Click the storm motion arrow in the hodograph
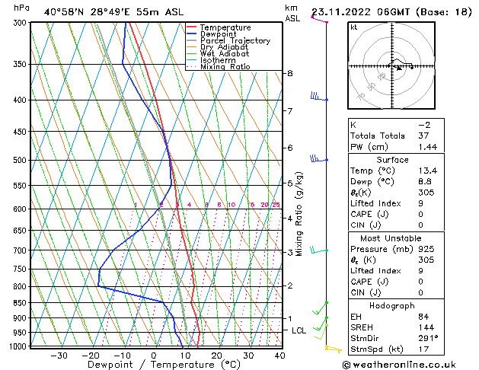 point(398,69)
